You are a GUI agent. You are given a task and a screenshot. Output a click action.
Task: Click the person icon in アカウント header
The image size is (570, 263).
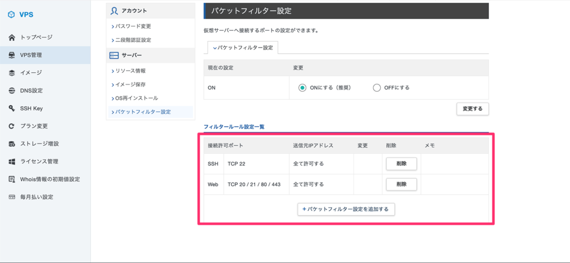[x=114, y=11]
